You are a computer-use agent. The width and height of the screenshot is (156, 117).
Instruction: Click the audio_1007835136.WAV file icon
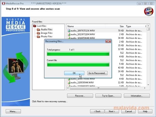pos(69,30)
